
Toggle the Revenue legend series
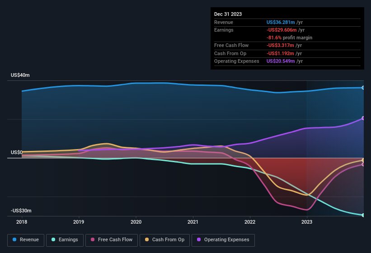(x=26, y=240)
